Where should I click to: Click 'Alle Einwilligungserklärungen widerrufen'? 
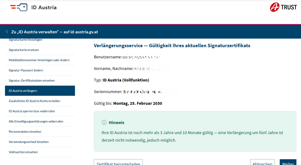click(36, 121)
